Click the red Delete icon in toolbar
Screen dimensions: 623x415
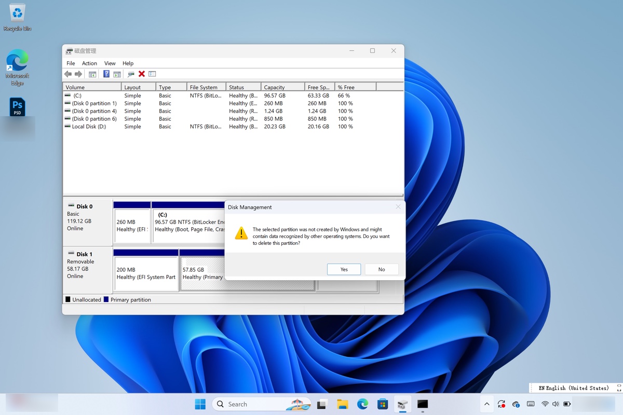click(x=141, y=74)
